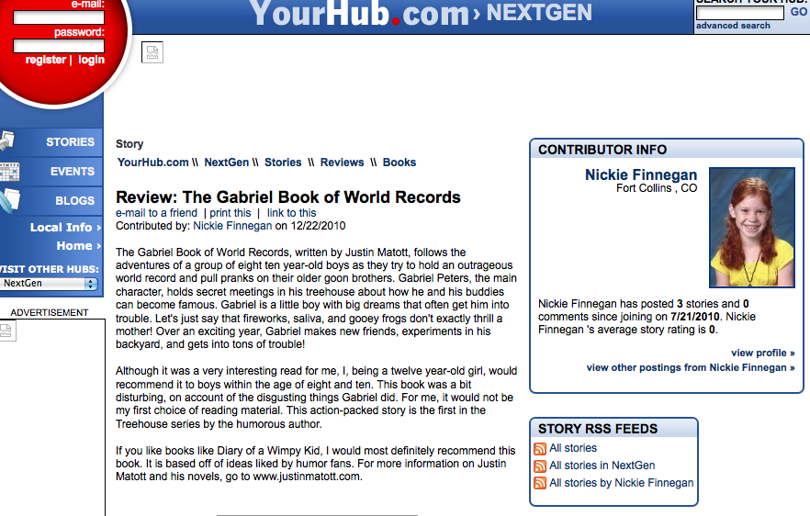Open the NextGen hub dropdown
The width and height of the screenshot is (810, 516).
coord(49,283)
